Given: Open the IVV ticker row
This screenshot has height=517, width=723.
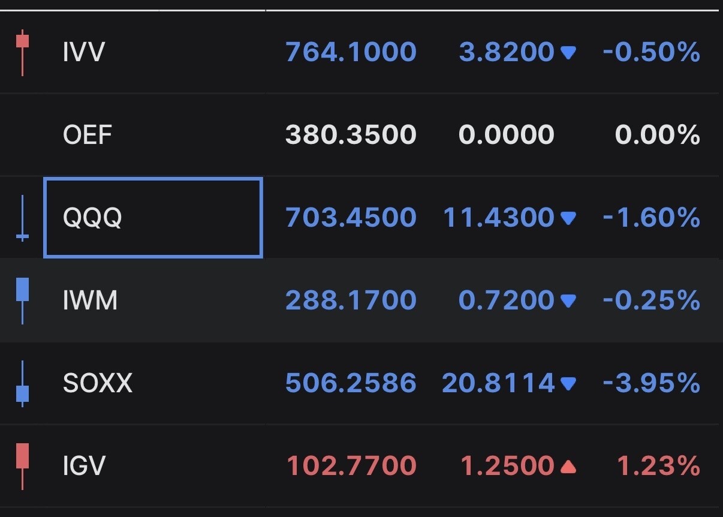Looking at the screenshot, I should [x=361, y=52].
